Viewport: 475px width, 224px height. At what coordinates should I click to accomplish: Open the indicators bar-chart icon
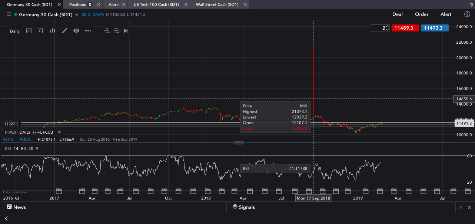click(x=53, y=31)
